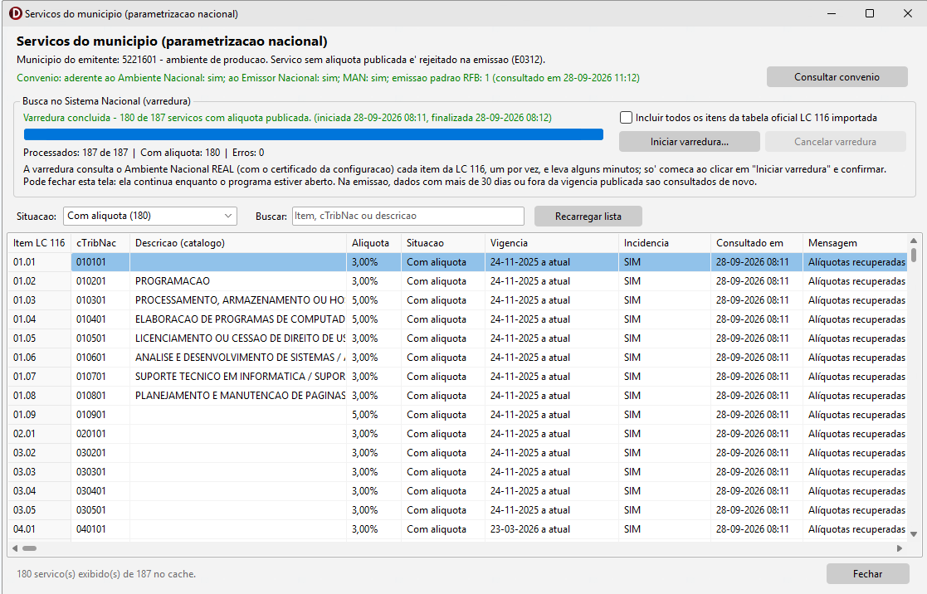Click the 5,00% aliquota in row 01.04
927x594 pixels.
pyautogui.click(x=373, y=319)
